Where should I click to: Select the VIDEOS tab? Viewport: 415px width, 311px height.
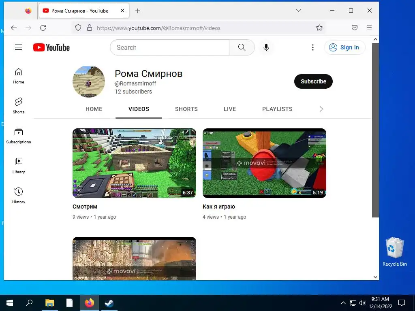pyautogui.click(x=139, y=109)
